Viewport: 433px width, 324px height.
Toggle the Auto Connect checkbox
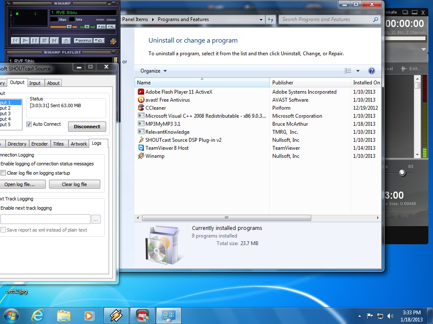coord(29,124)
